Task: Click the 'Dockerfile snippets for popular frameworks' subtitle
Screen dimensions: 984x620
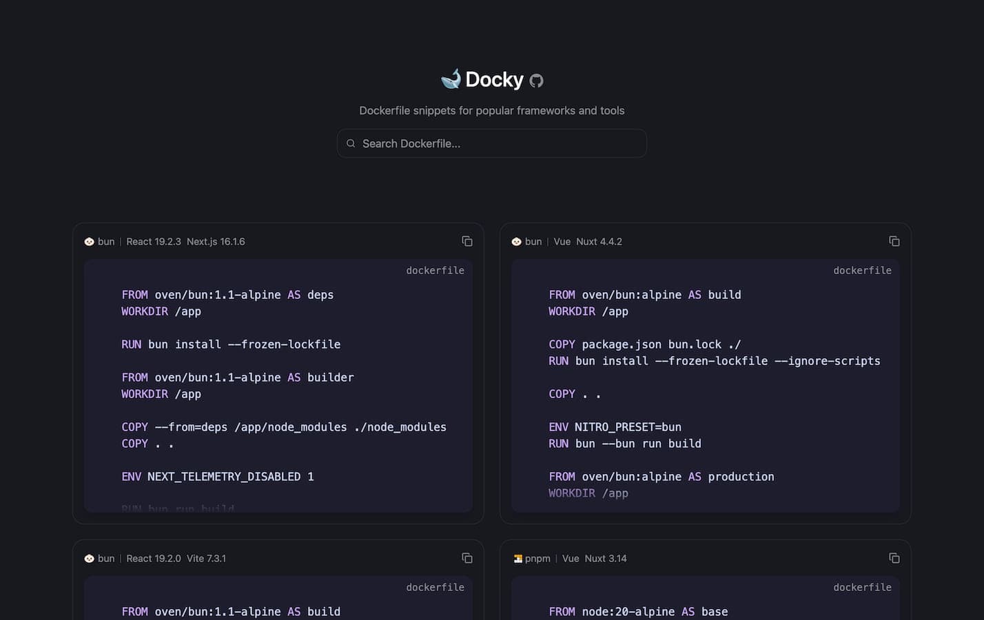Action: [x=491, y=110]
